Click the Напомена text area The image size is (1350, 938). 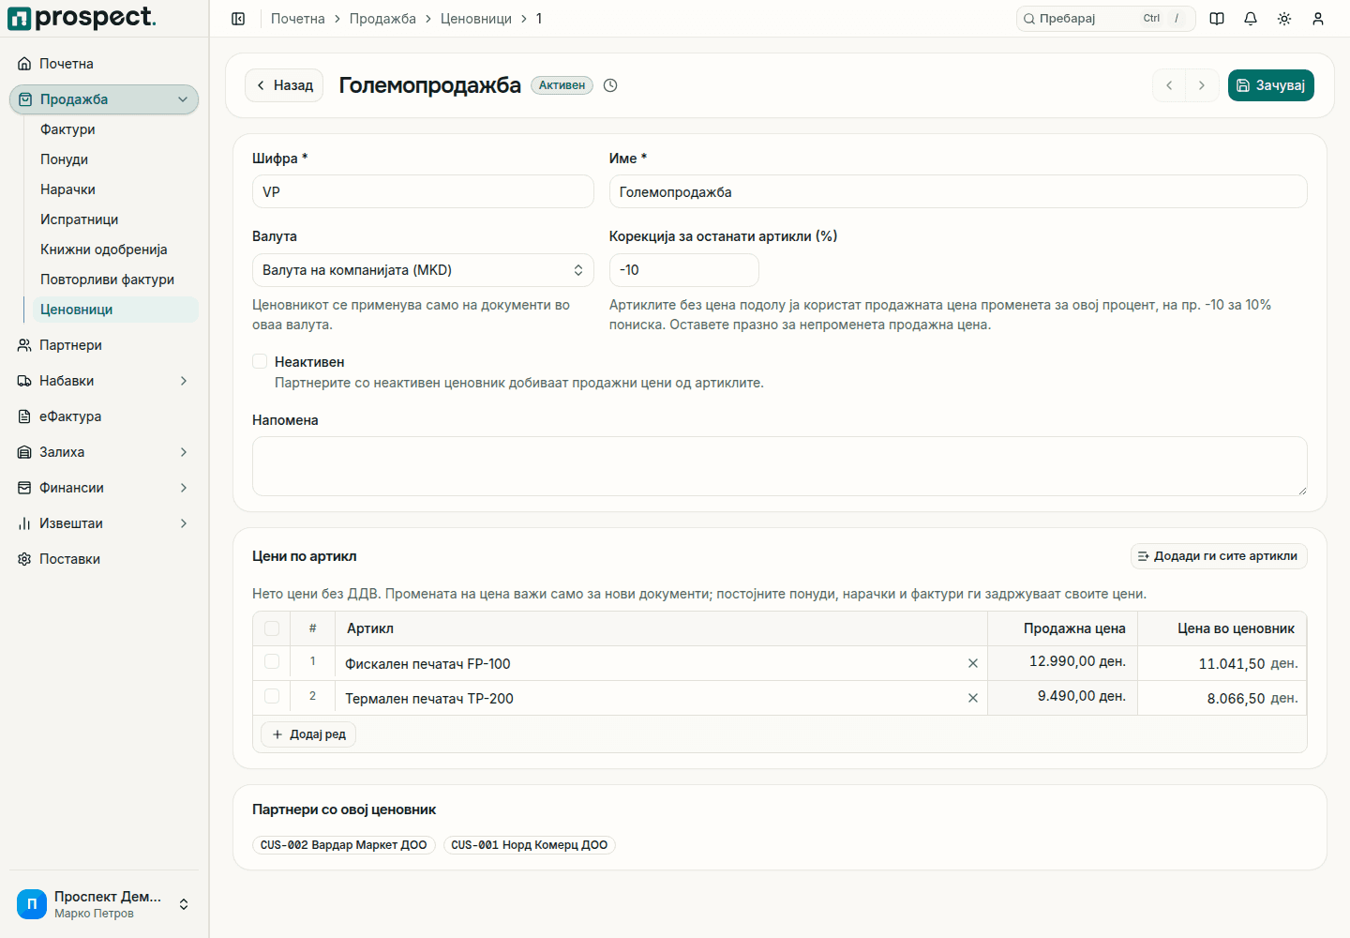pyautogui.click(x=780, y=466)
